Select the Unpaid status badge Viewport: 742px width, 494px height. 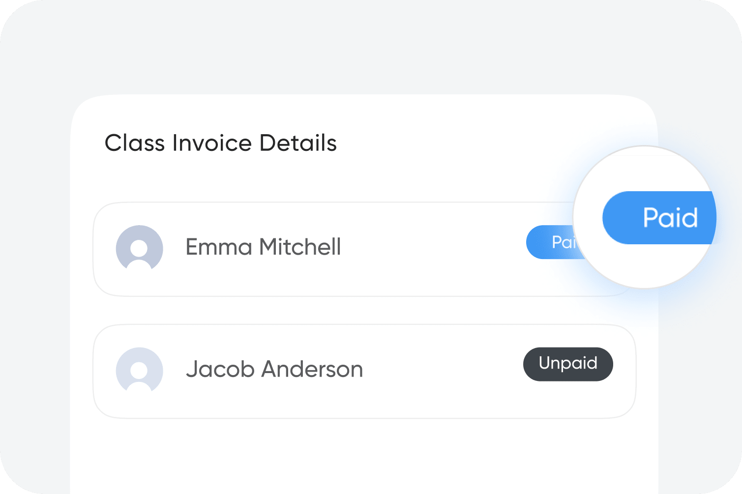point(568,364)
